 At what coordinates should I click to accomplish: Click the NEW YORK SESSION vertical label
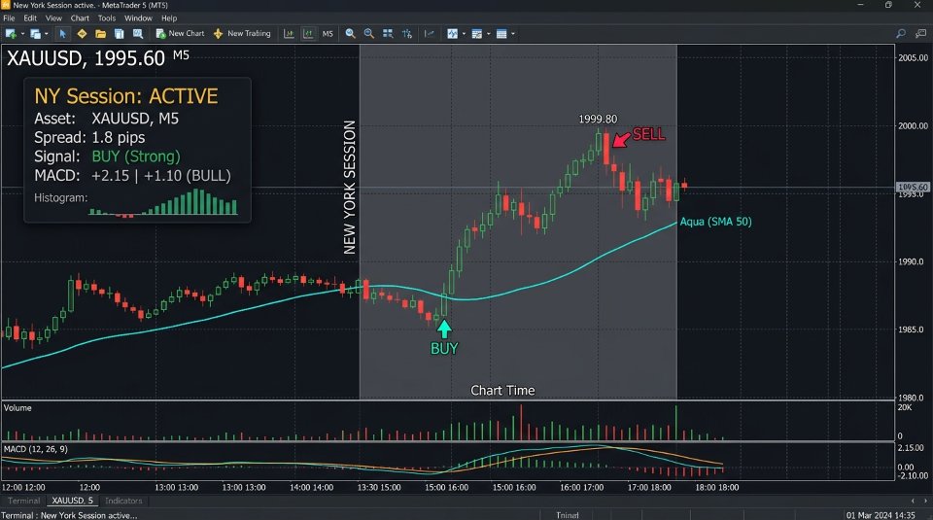tap(349, 187)
